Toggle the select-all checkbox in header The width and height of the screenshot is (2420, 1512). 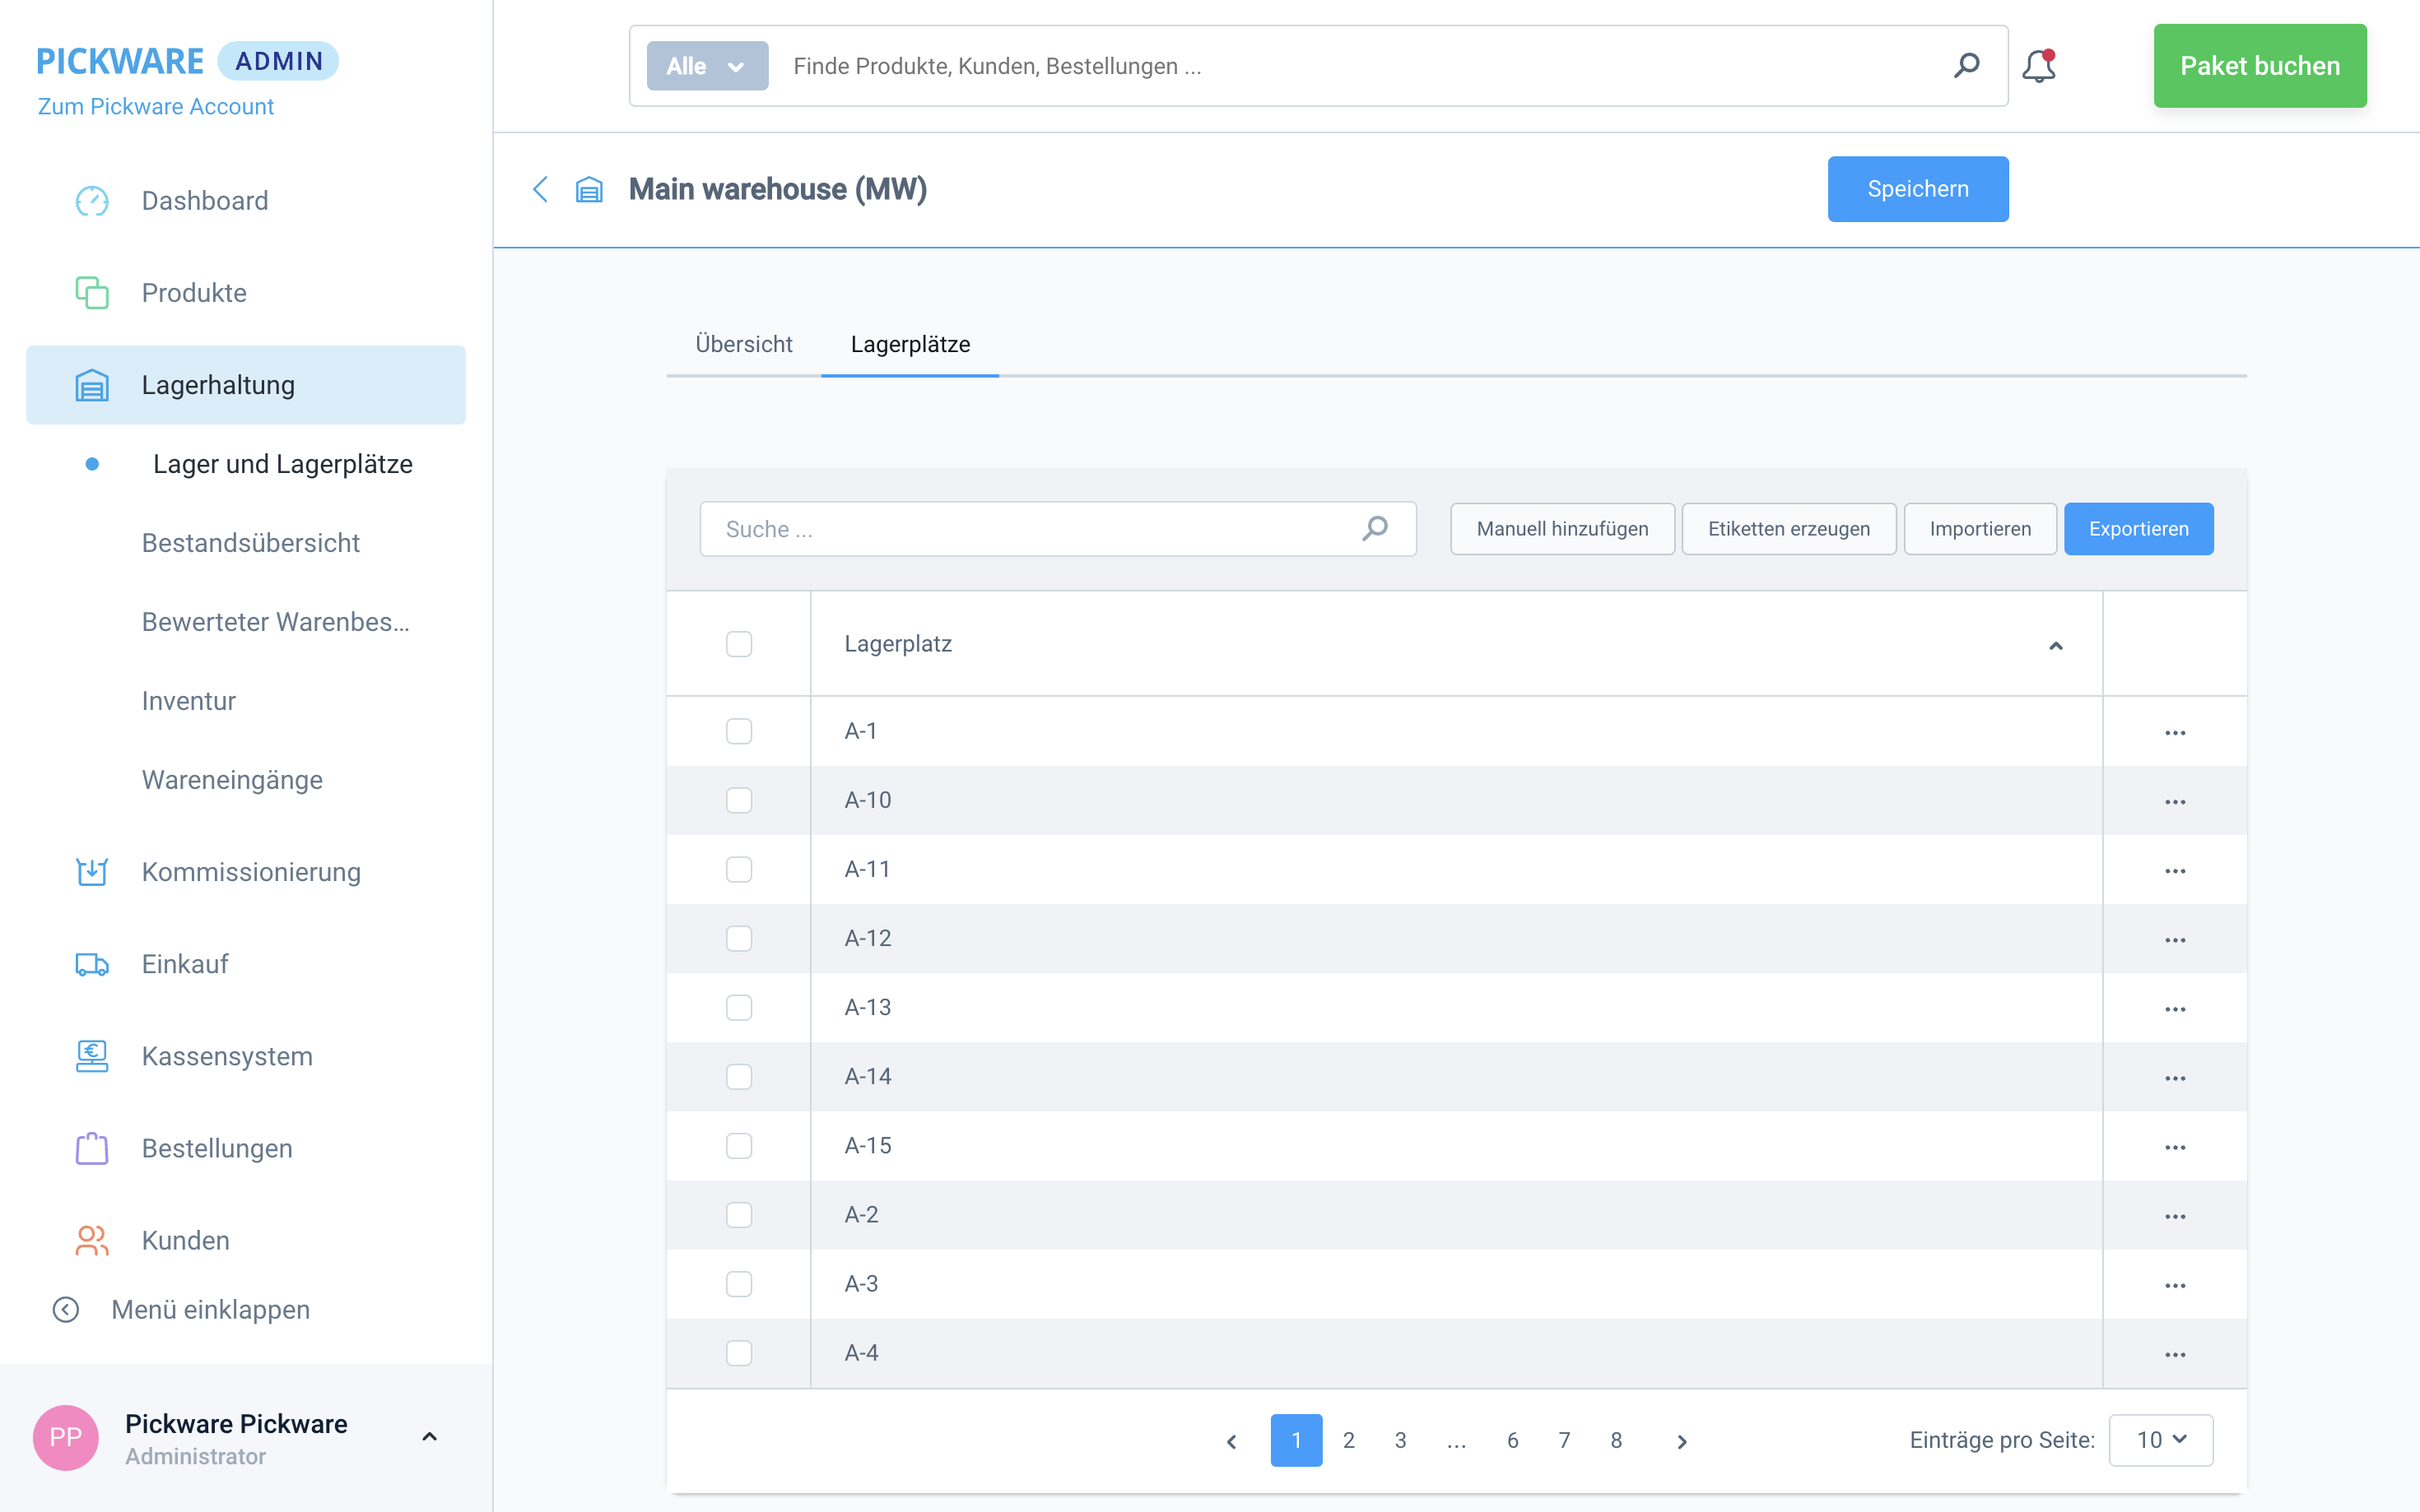738,644
